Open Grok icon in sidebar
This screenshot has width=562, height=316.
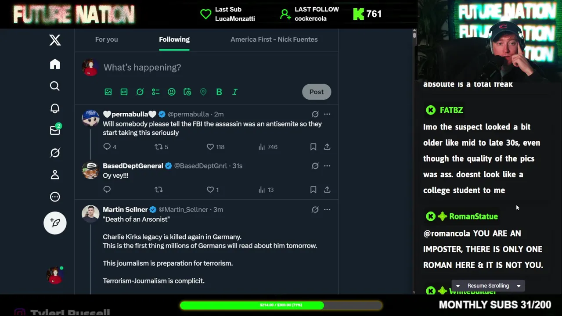55,153
